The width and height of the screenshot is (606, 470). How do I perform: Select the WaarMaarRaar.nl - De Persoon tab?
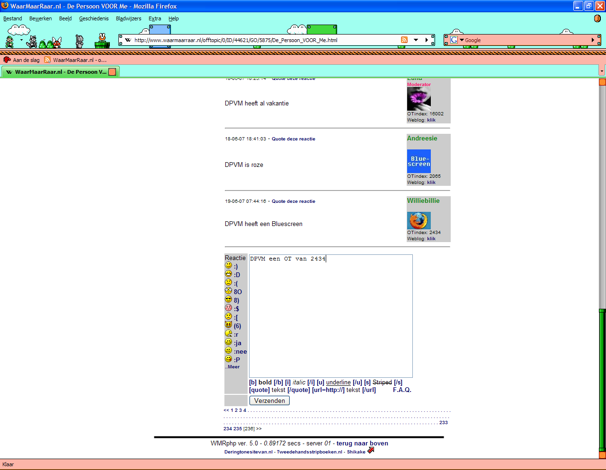[x=60, y=72]
